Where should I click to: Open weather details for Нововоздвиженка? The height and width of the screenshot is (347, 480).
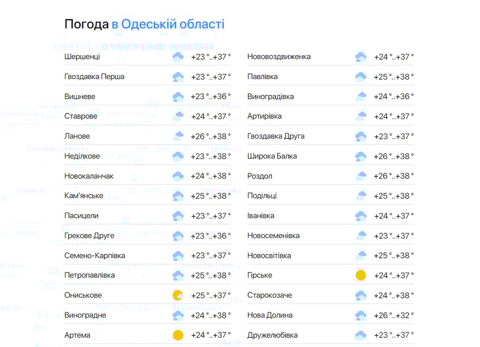click(279, 56)
